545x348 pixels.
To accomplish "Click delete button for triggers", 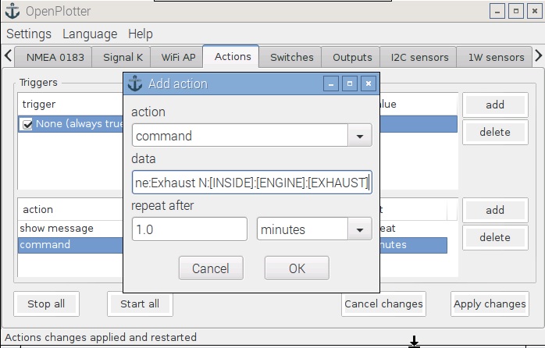I will tap(495, 132).
